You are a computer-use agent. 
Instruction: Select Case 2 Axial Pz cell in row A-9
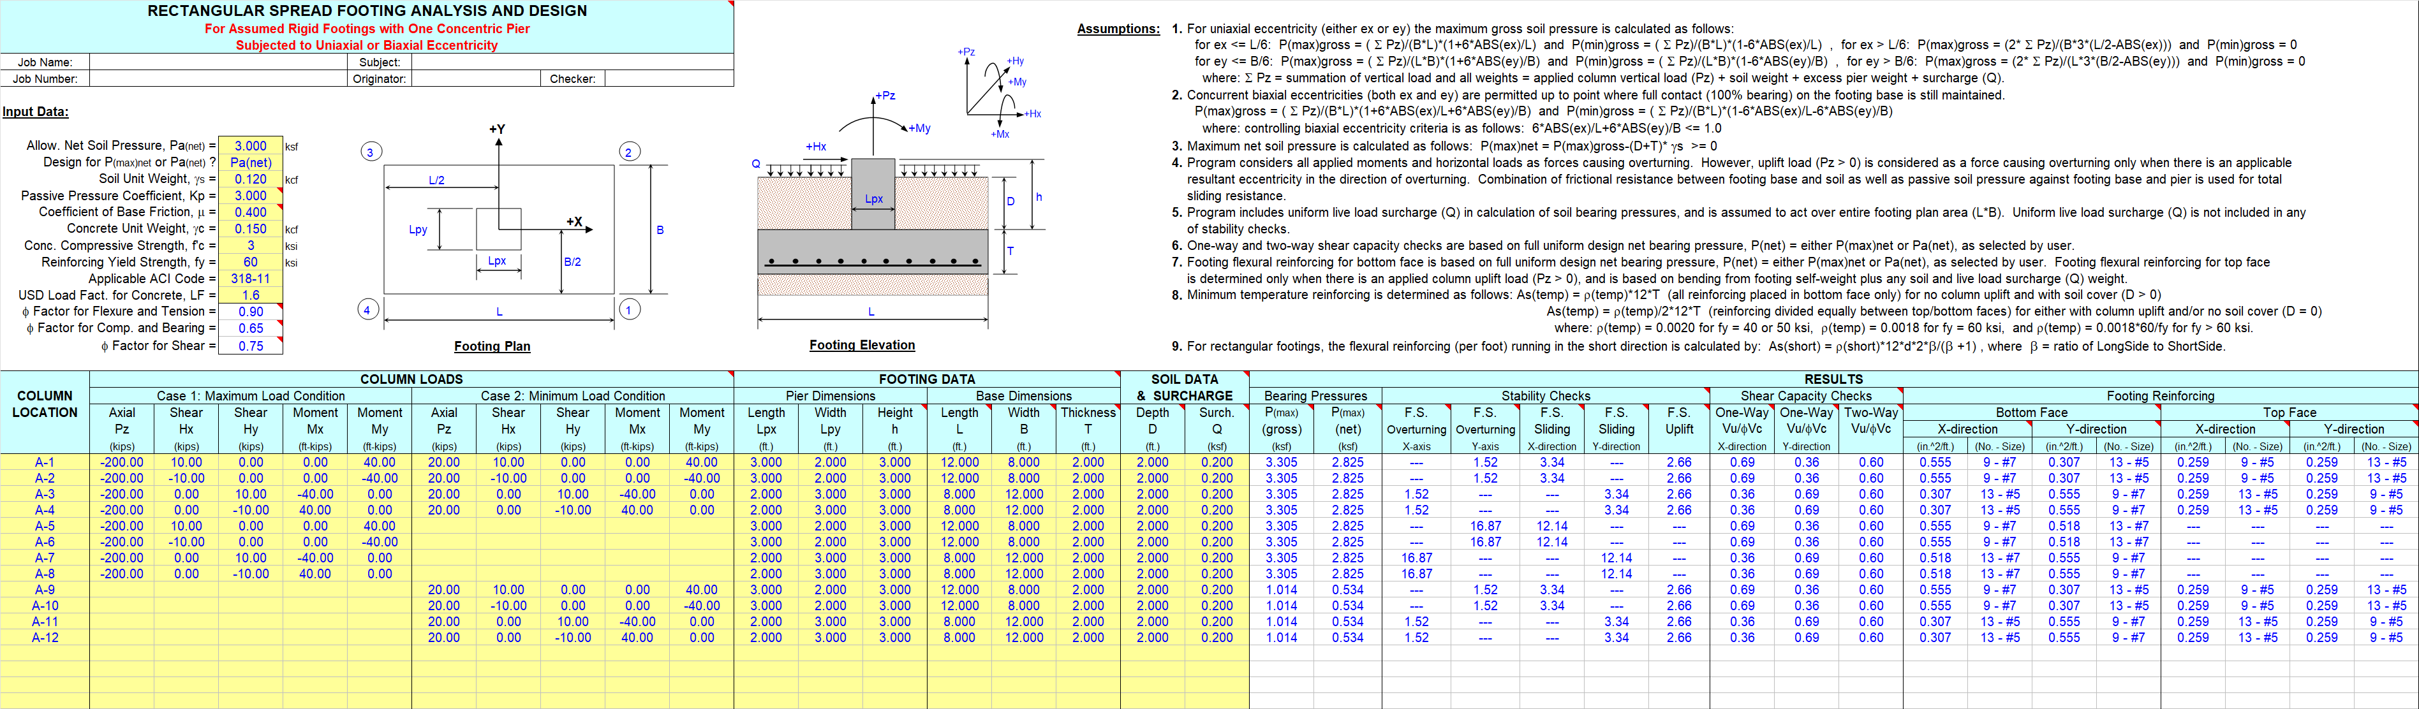(444, 590)
